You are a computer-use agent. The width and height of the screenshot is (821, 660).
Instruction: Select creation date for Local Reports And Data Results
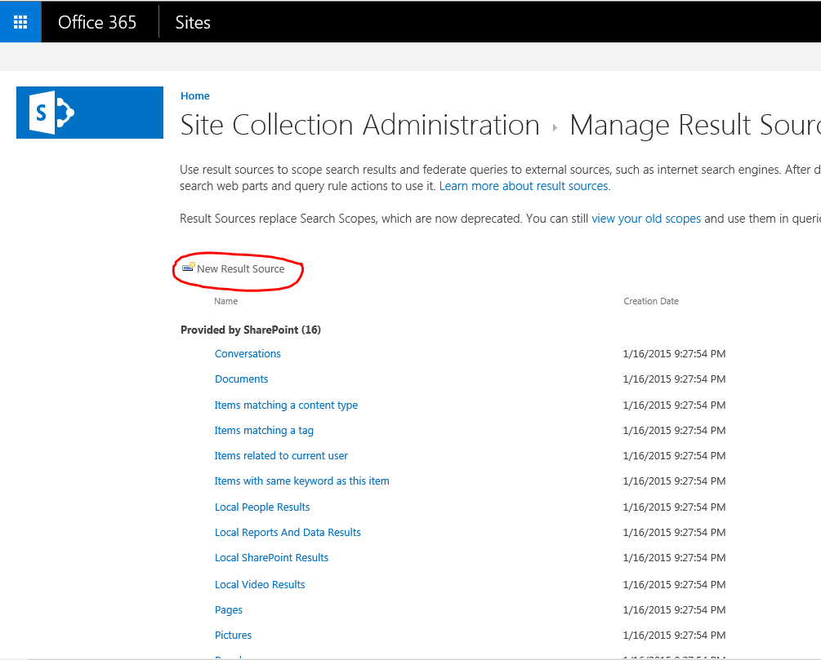click(675, 533)
